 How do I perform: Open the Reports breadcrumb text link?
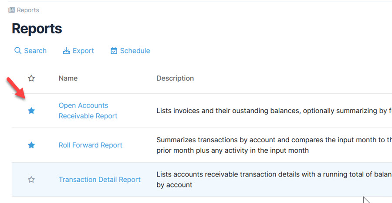click(28, 10)
